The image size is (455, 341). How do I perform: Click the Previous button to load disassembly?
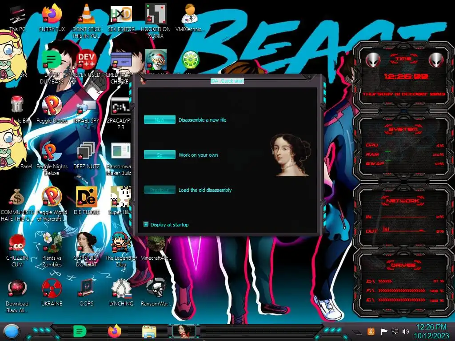[160, 190]
